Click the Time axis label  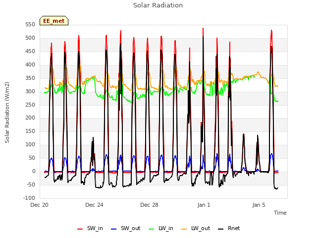click(280, 213)
